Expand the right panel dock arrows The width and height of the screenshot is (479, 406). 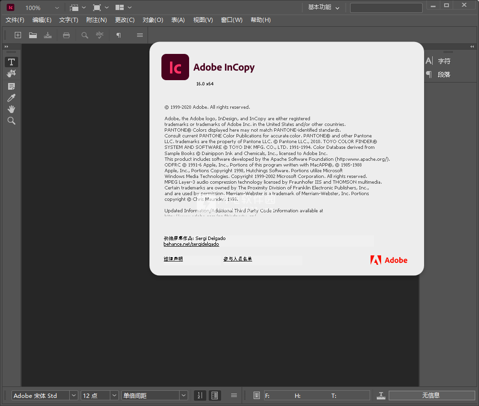pos(472,46)
